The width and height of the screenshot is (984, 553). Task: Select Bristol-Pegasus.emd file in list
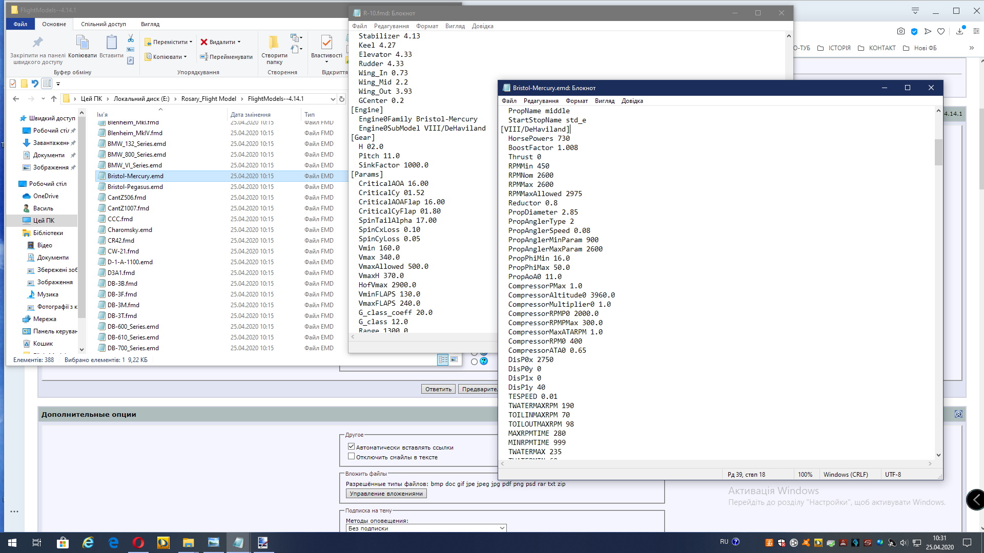pyautogui.click(x=135, y=187)
